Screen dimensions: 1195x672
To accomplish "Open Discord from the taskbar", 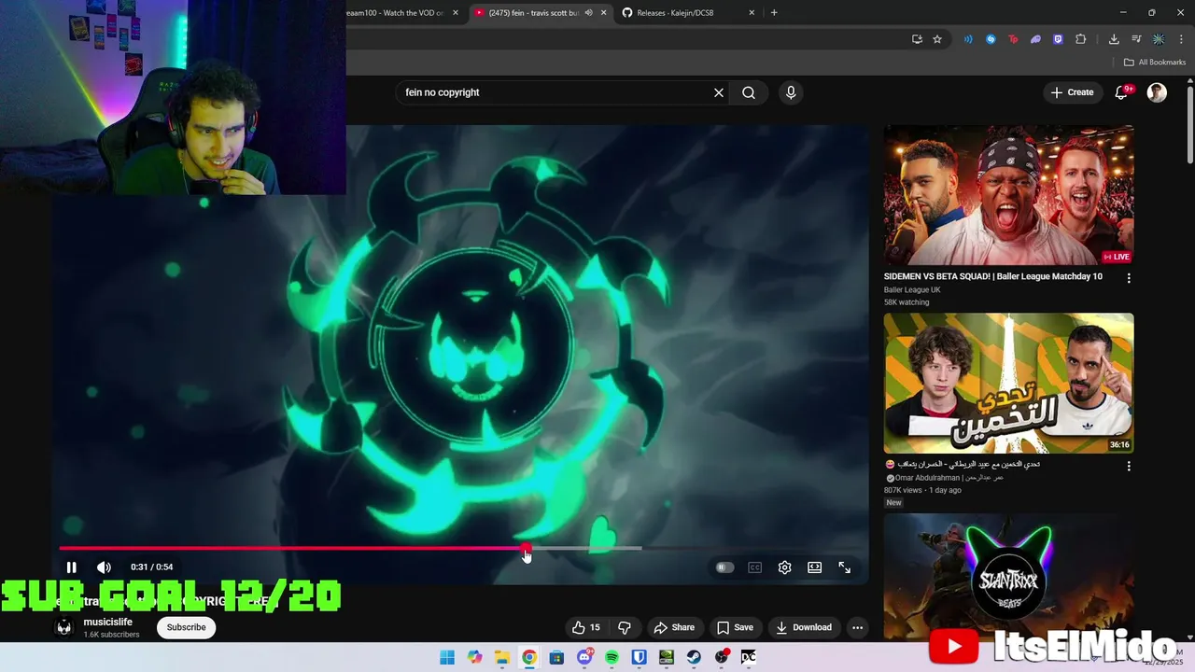I will click(584, 657).
